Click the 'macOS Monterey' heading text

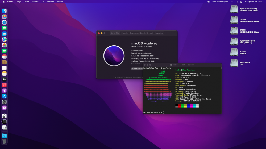click(x=144, y=43)
